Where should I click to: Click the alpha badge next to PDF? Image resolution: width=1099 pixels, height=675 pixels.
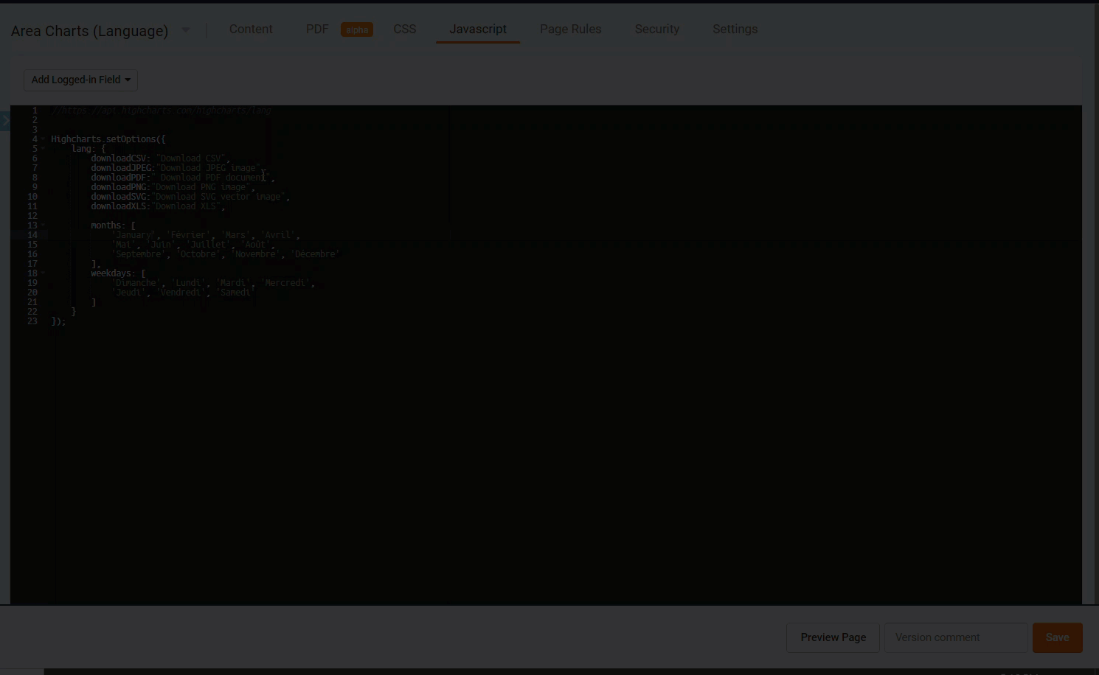pos(357,29)
